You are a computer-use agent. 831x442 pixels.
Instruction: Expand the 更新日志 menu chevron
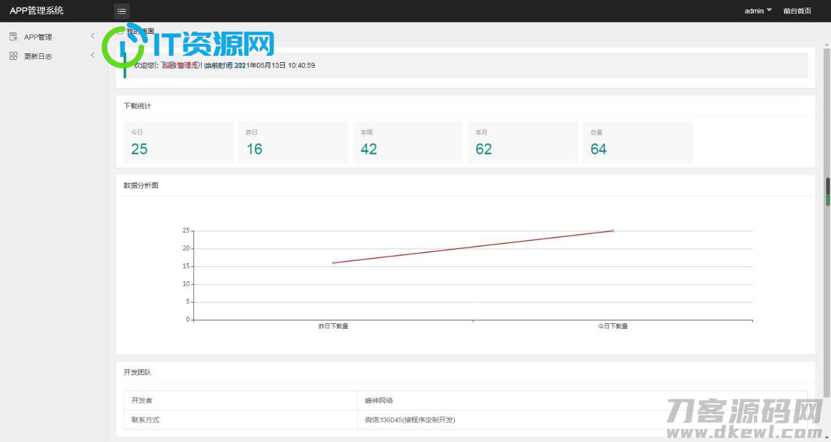(x=93, y=55)
